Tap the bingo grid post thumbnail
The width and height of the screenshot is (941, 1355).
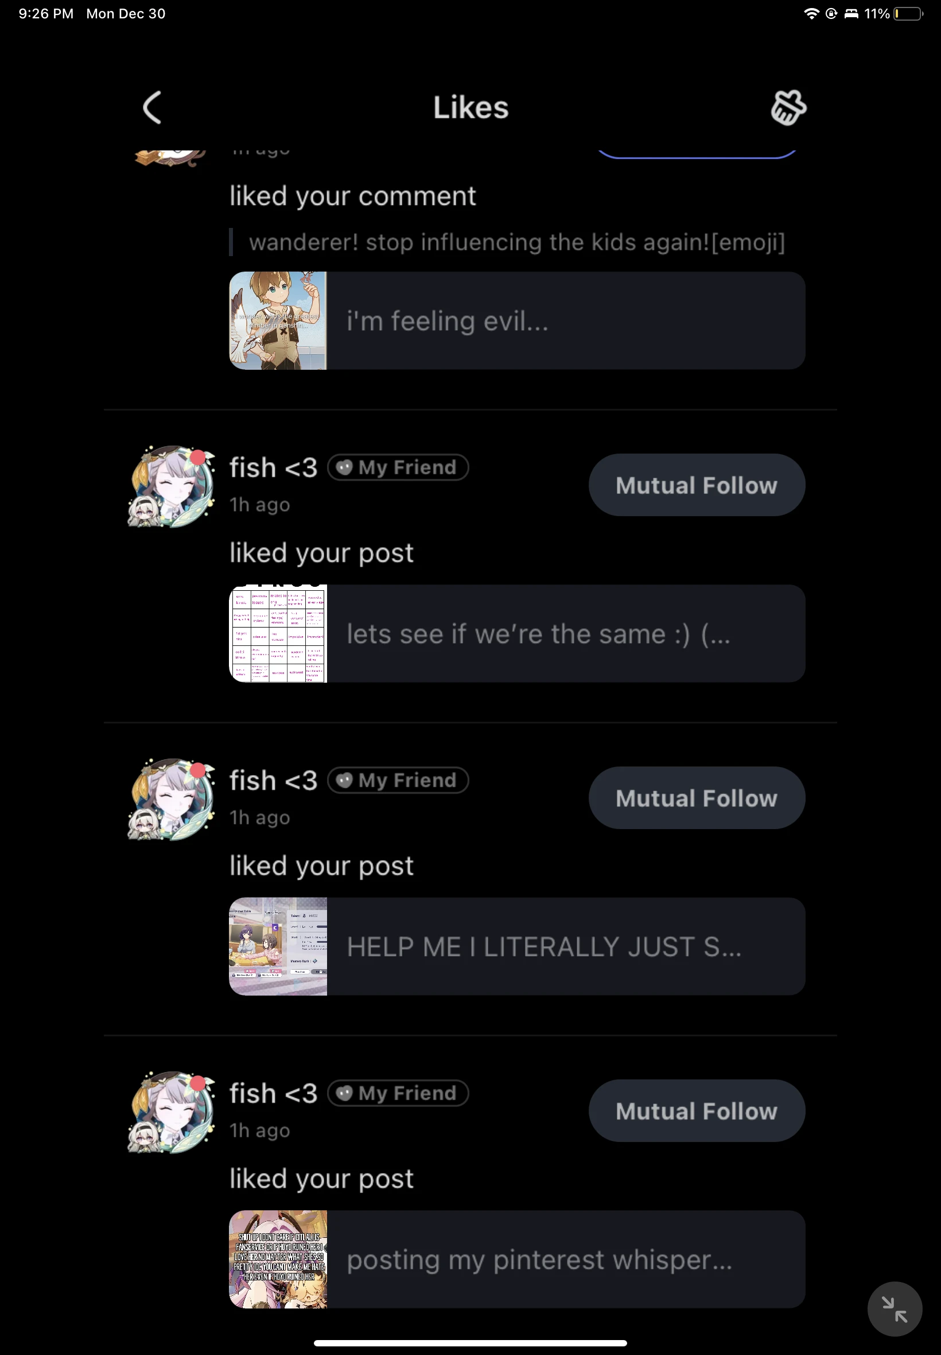tap(278, 633)
